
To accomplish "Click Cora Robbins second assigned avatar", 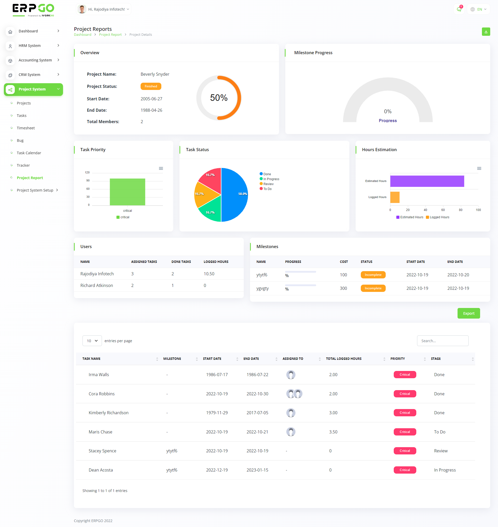I will pyautogui.click(x=298, y=394).
